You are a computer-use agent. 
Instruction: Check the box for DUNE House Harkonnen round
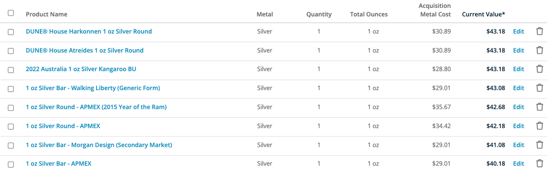(x=11, y=32)
